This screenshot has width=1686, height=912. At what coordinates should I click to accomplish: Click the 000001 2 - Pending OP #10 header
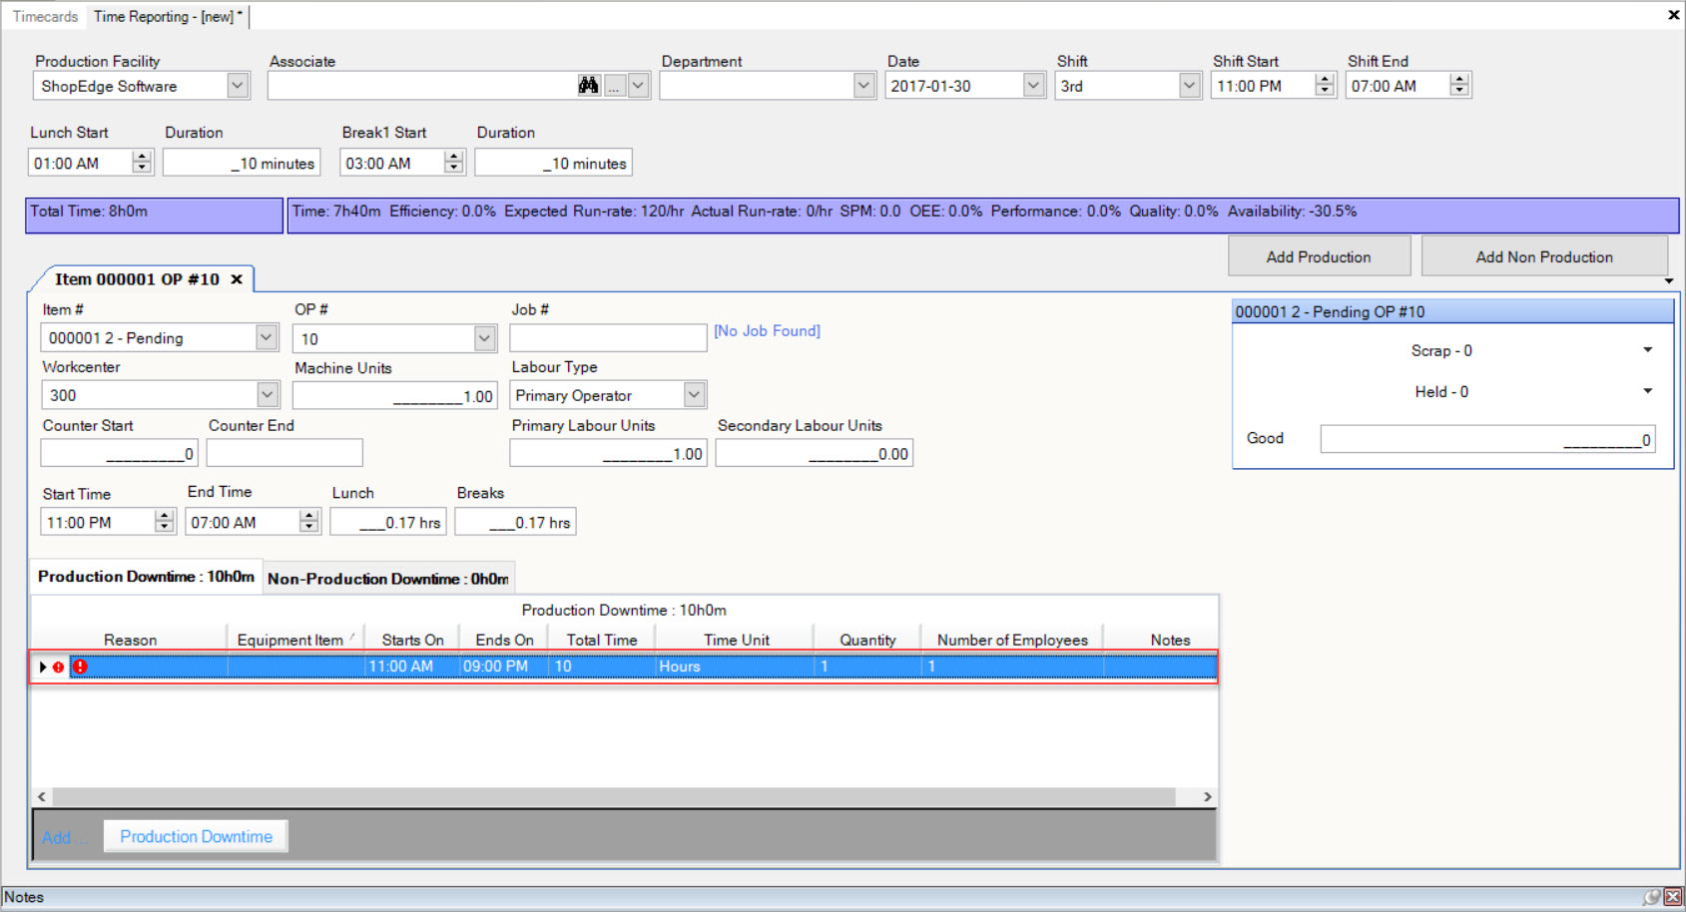(1452, 311)
